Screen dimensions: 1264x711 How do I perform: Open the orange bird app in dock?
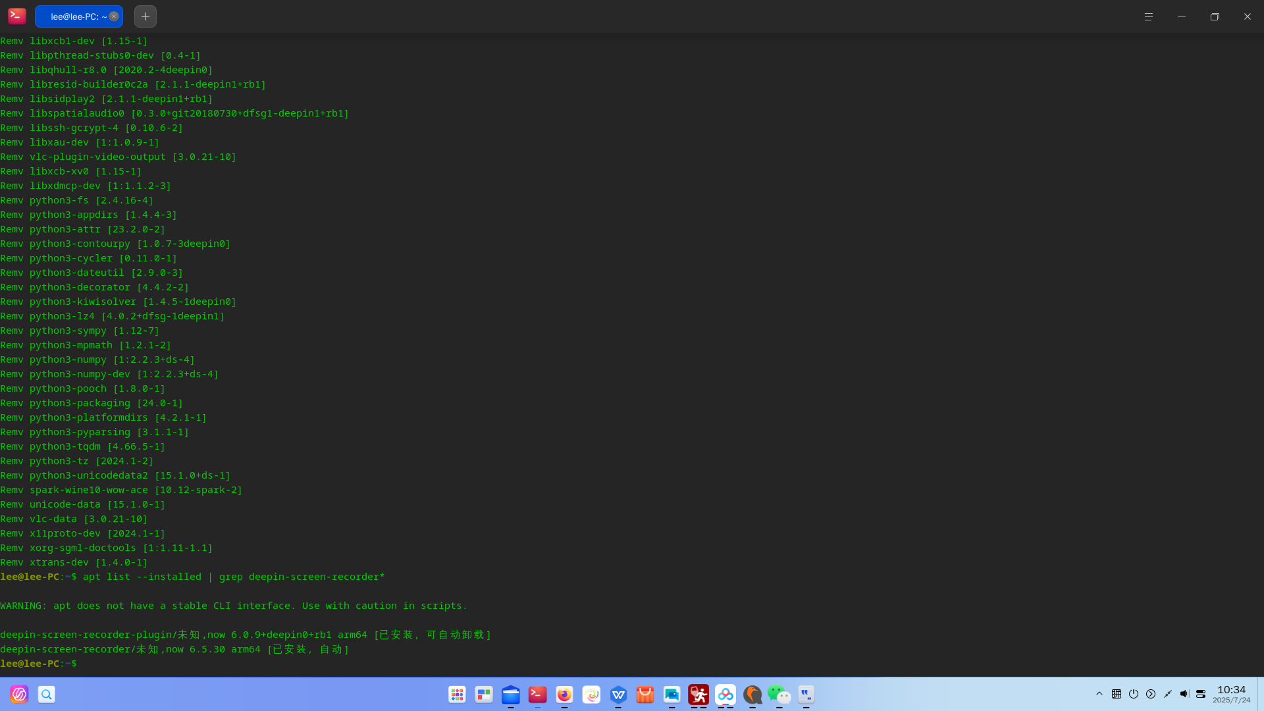(752, 694)
